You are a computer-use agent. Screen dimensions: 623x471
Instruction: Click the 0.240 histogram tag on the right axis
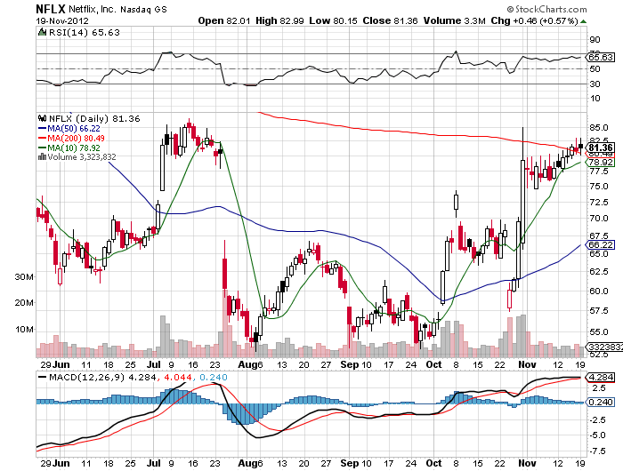[x=601, y=402]
